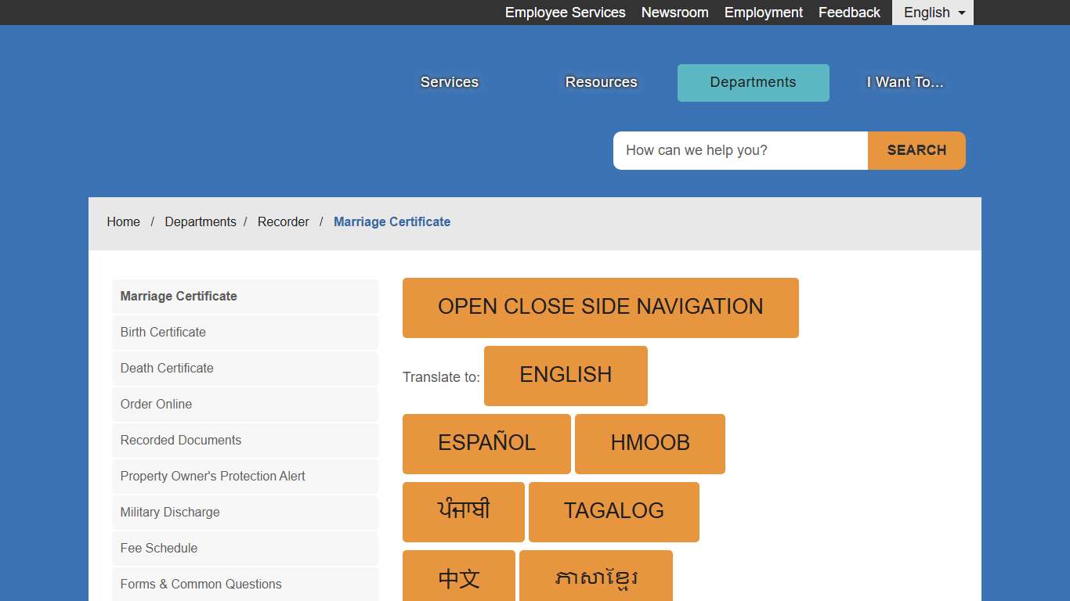Screen dimensions: 1070x601
Task: Open the Feedback link
Action: tap(849, 13)
